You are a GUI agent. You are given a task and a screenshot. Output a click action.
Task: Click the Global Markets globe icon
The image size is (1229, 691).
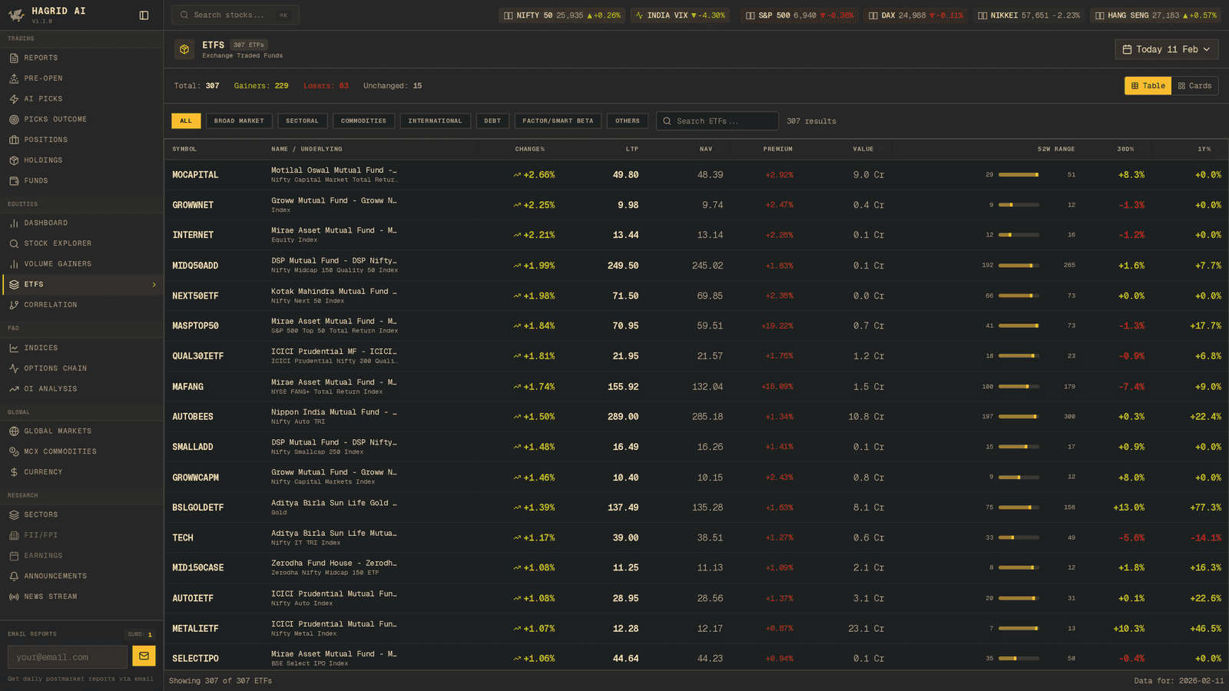coord(14,431)
